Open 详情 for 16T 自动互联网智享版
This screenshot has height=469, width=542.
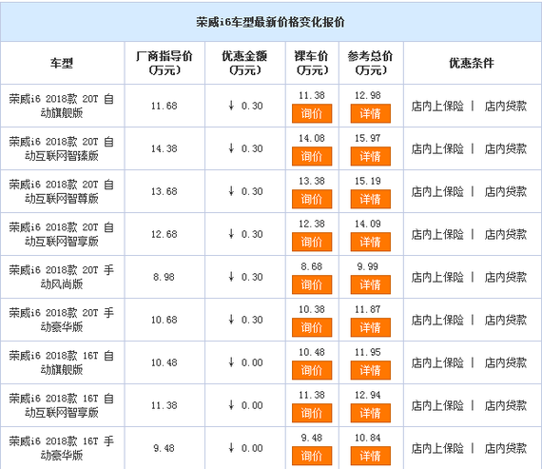point(371,413)
